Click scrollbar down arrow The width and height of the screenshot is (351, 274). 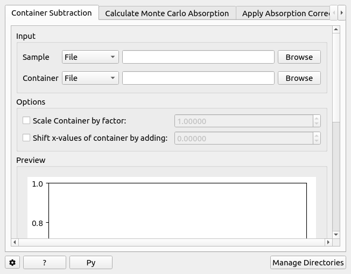(336, 235)
